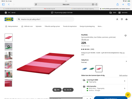Open Tilbud & særlige priser menu

(x=52, y=26)
